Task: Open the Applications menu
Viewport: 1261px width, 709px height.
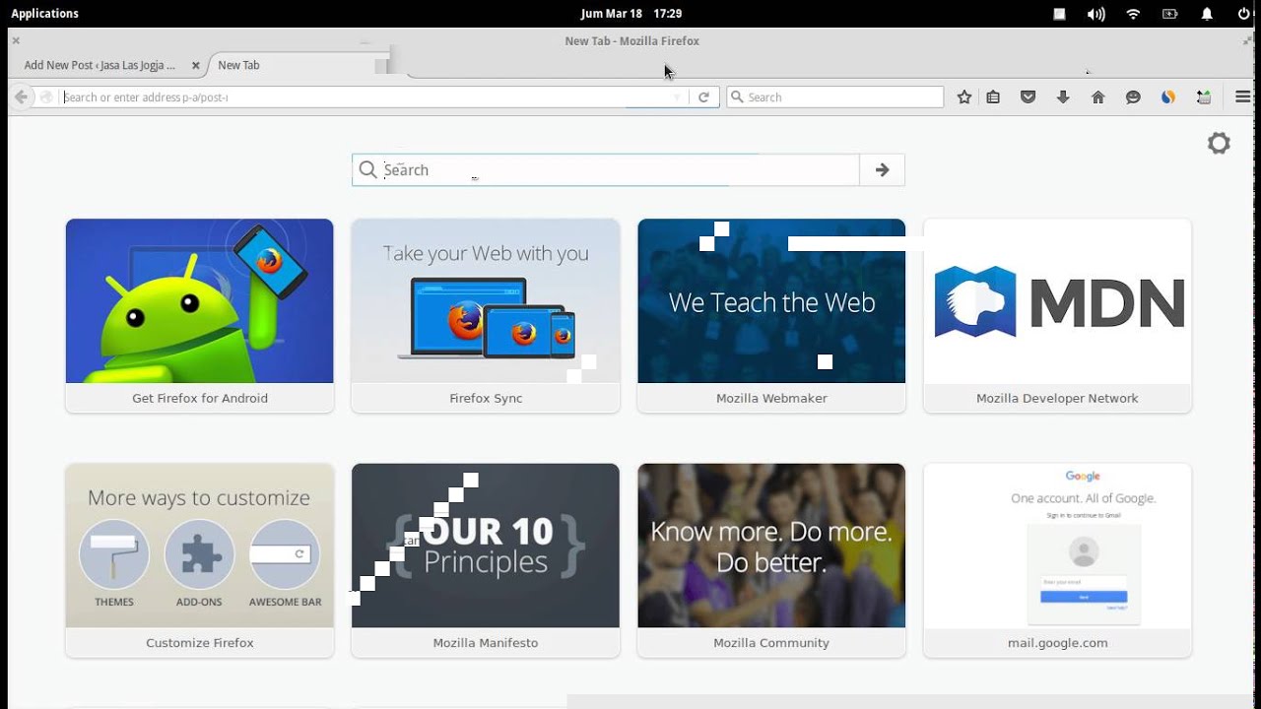Action: click(x=44, y=14)
